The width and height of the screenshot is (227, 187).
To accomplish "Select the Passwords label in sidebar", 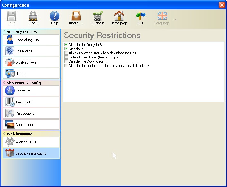I will coord(24,51).
